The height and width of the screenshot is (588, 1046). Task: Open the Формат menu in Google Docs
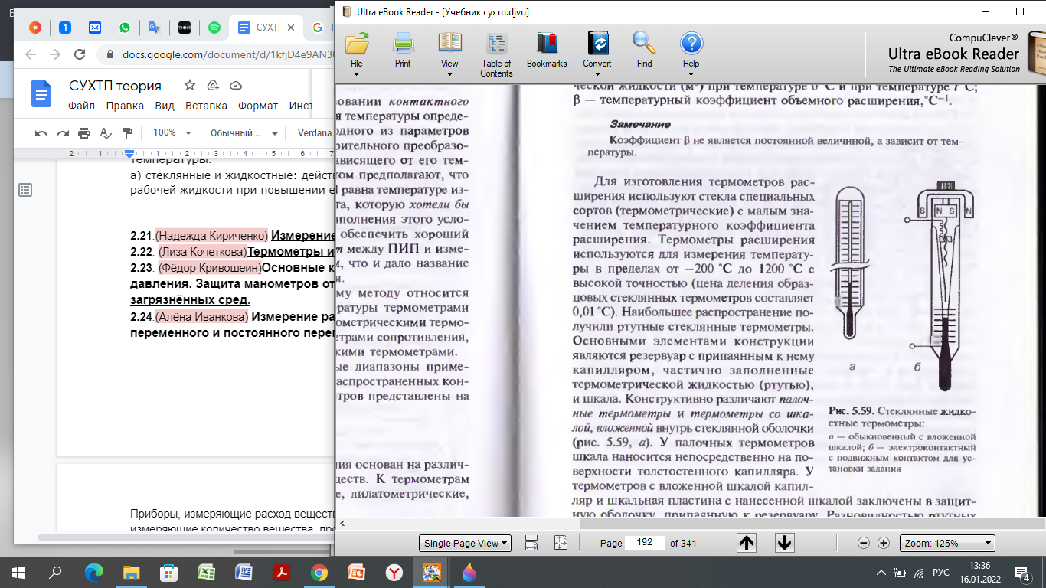[258, 106]
